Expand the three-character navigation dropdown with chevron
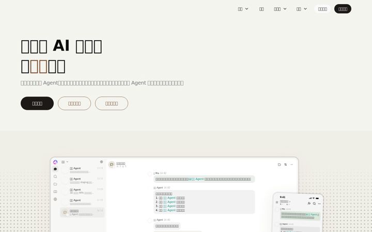The image size is (372, 232). click(x=280, y=9)
